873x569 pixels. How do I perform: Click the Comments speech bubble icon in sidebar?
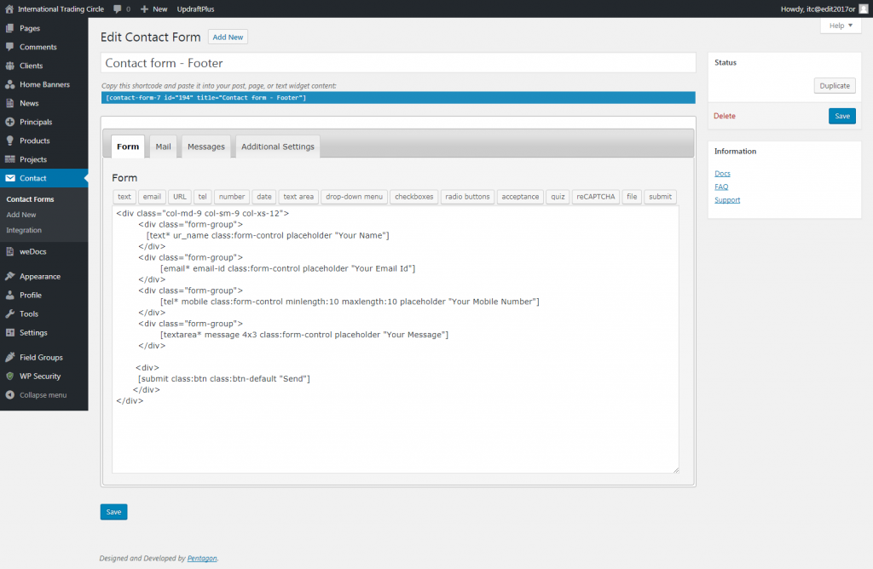tap(10, 47)
